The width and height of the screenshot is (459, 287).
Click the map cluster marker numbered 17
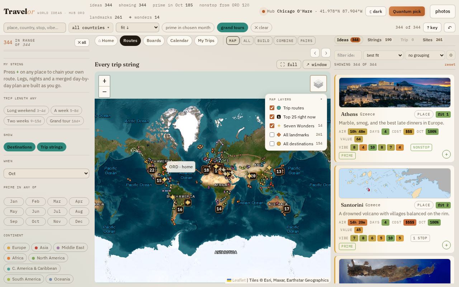(287, 209)
